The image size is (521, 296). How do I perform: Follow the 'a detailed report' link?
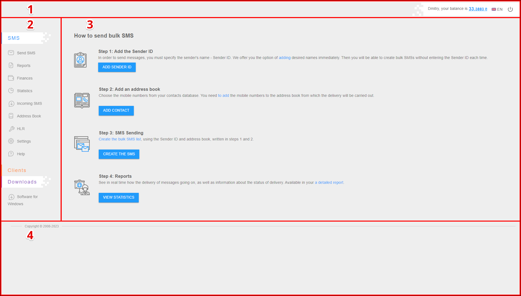329,183
